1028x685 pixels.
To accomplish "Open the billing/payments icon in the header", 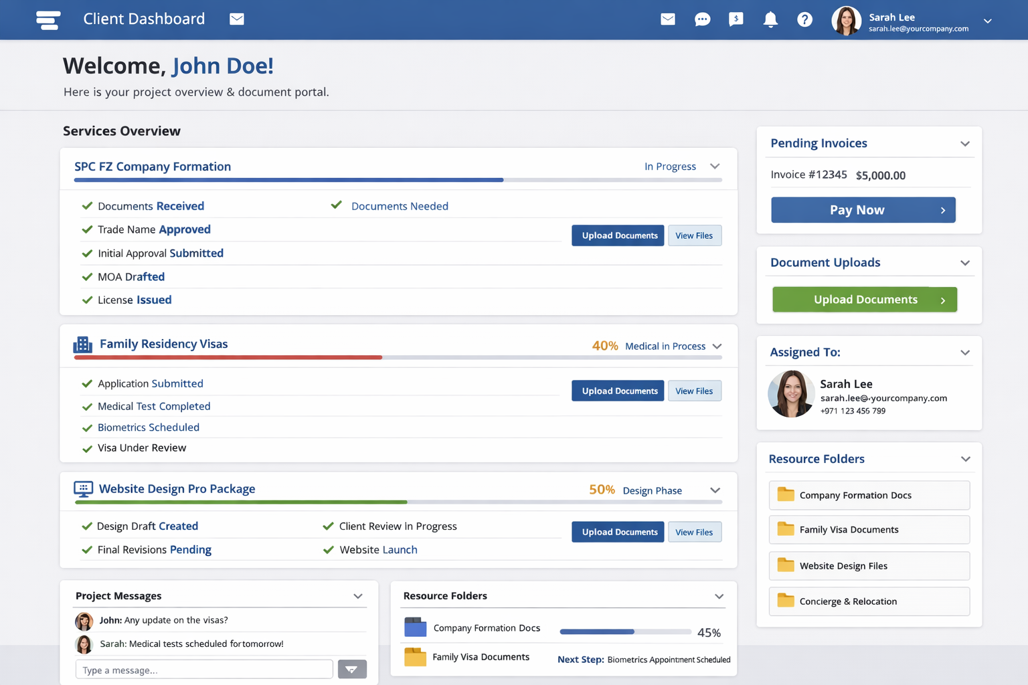I will click(x=736, y=19).
